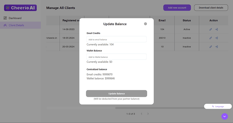Click the grey Update Balance button
Screen dimensions: 233x123
click(116, 94)
